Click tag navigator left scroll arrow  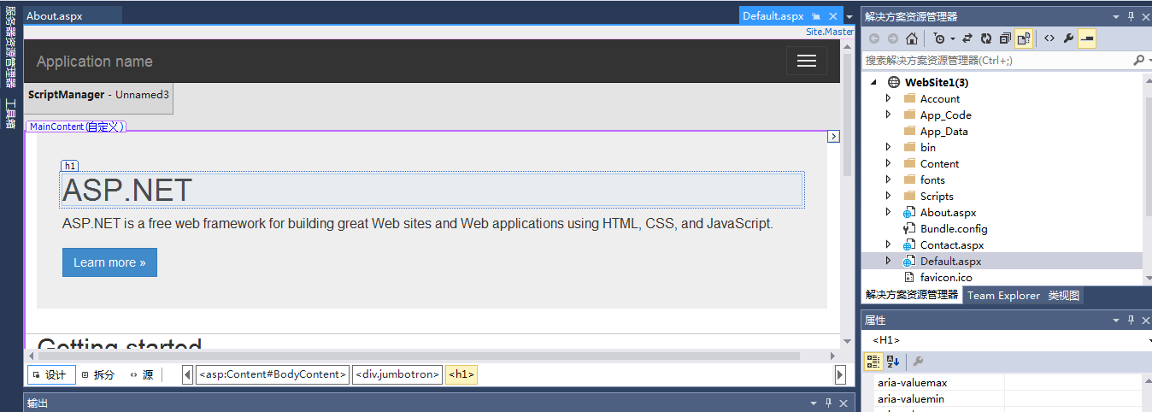coord(188,374)
